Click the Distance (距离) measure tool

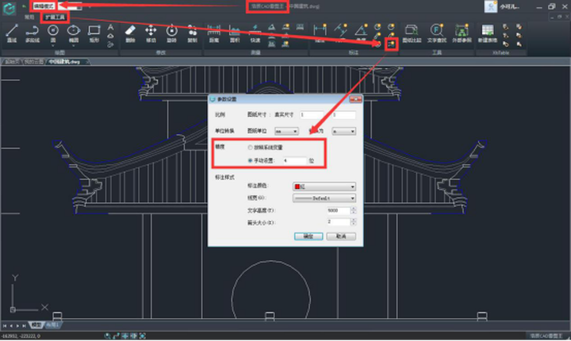pyautogui.click(x=214, y=33)
